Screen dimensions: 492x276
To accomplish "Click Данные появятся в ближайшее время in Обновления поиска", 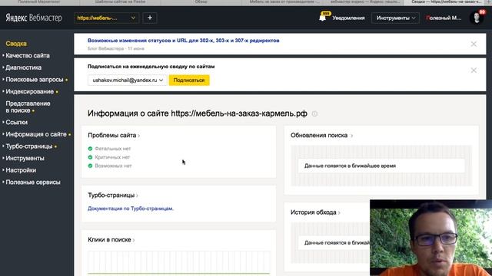I will pos(350,166).
